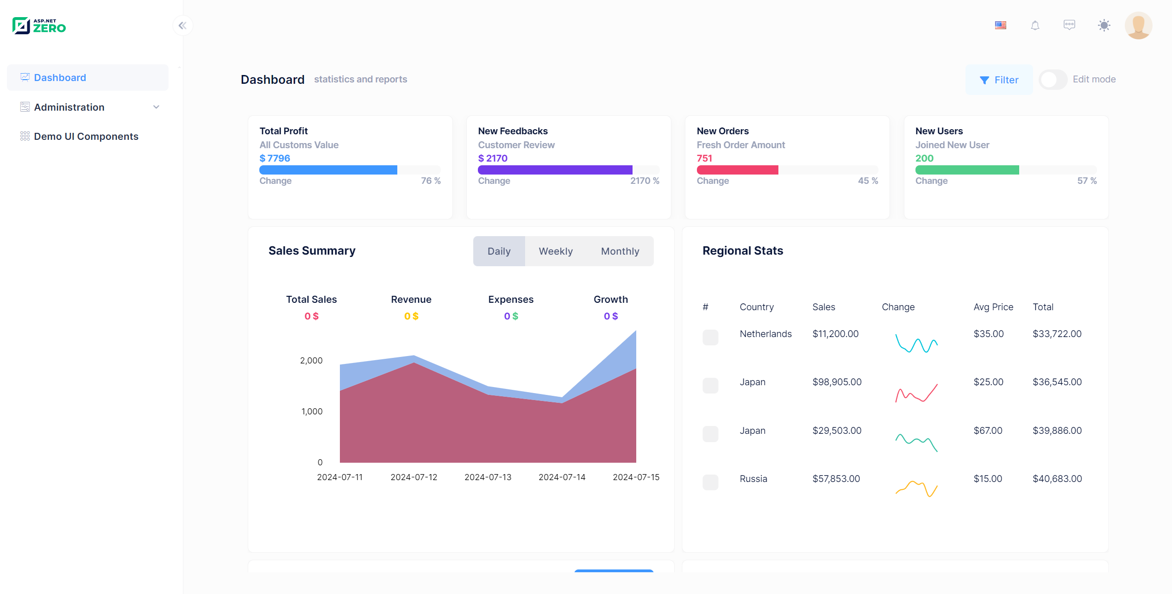This screenshot has width=1172, height=594.
Task: Click the Total Profit blue progress bar
Action: (328, 170)
